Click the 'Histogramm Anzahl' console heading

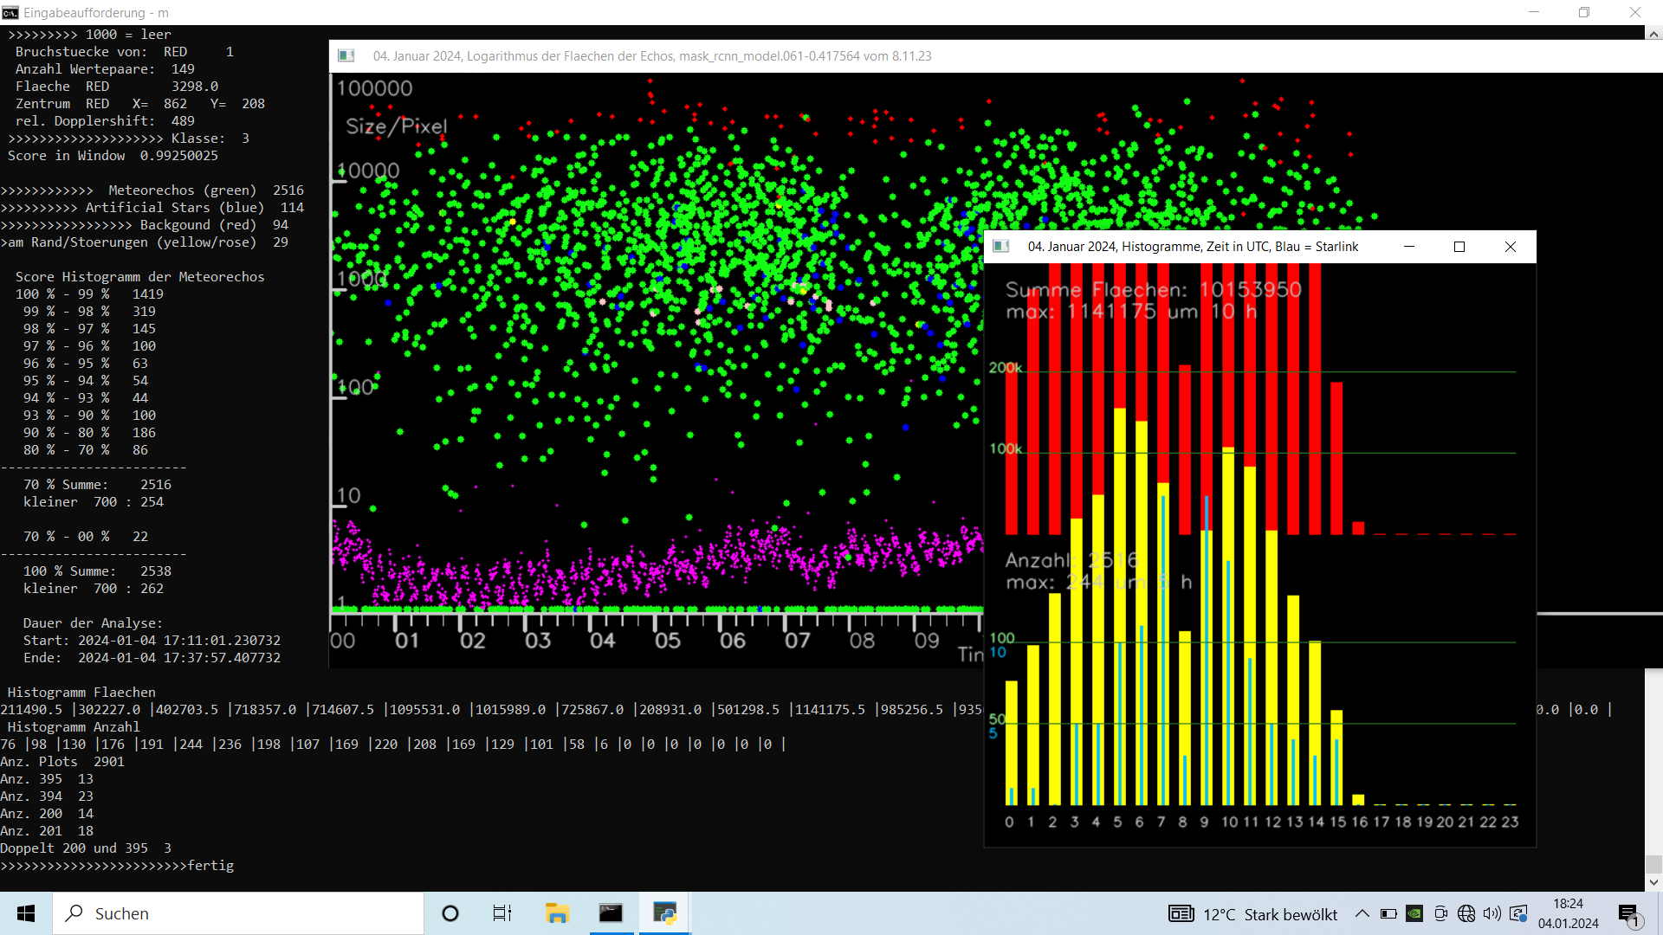(x=74, y=727)
